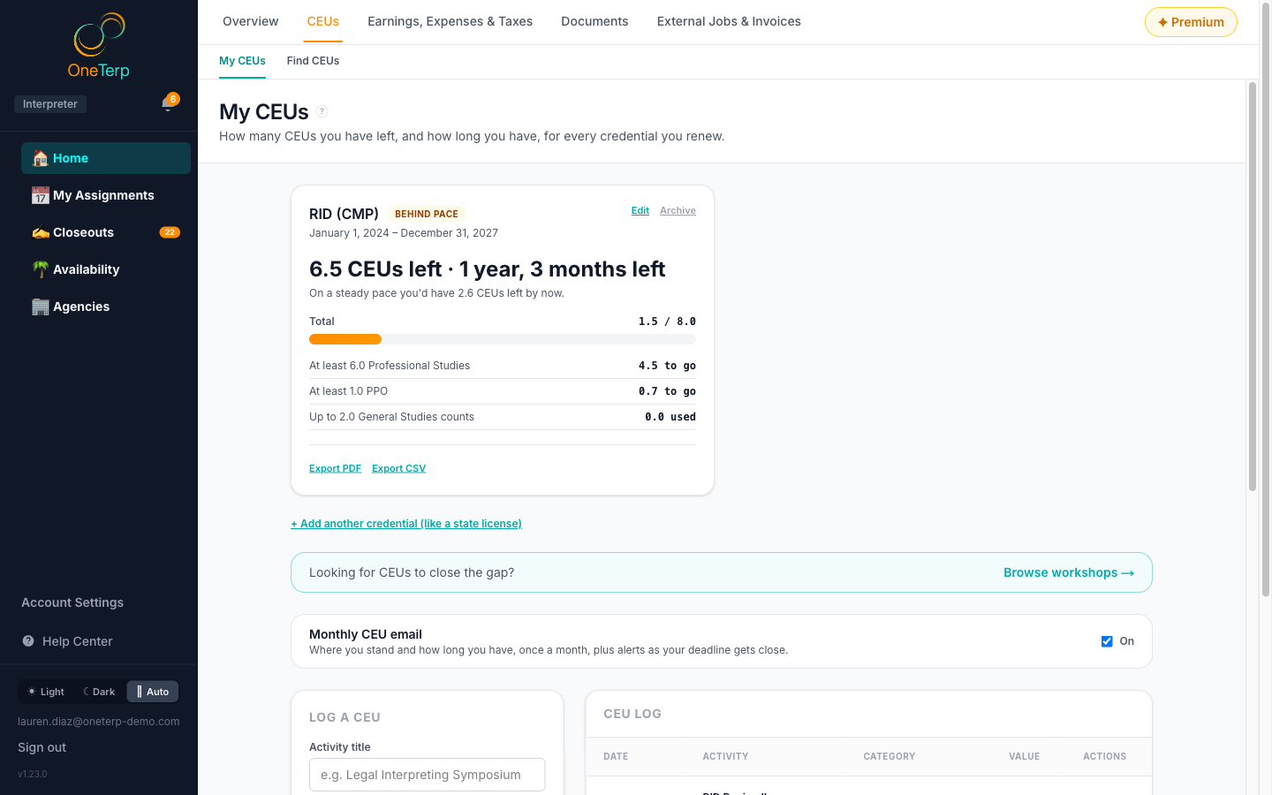Image resolution: width=1272 pixels, height=795 pixels.
Task: Add another credential link
Action: coord(406,524)
